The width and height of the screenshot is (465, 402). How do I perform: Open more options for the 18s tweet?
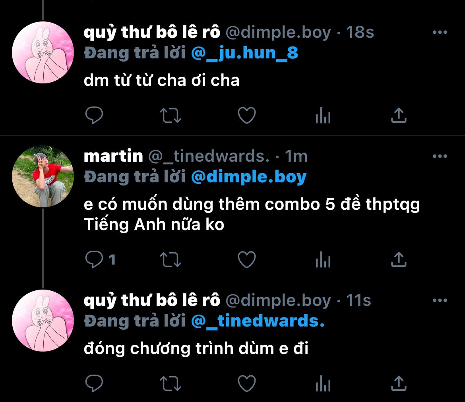(440, 32)
